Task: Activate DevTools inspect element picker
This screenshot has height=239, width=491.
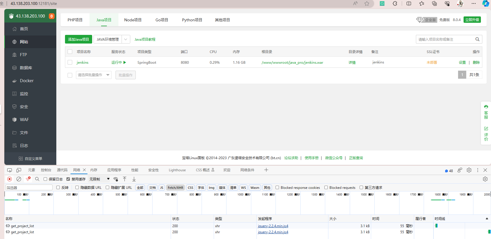Action: pyautogui.click(x=10, y=170)
